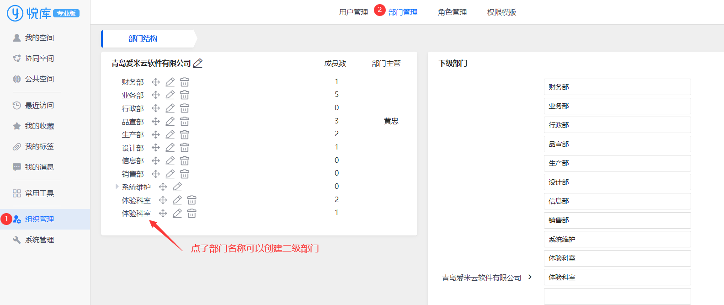Click edit pencil next to 青岛爱米云软件有限公司
Screen dimensions: 724x305
(198, 64)
